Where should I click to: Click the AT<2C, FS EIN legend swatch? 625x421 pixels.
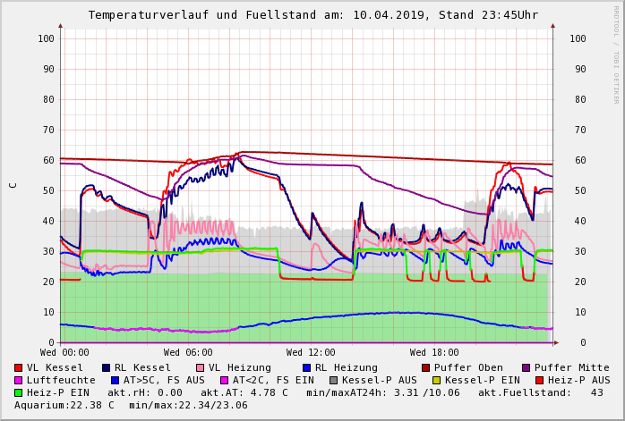(224, 380)
